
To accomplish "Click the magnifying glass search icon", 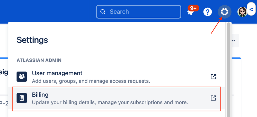I will point(103,12).
